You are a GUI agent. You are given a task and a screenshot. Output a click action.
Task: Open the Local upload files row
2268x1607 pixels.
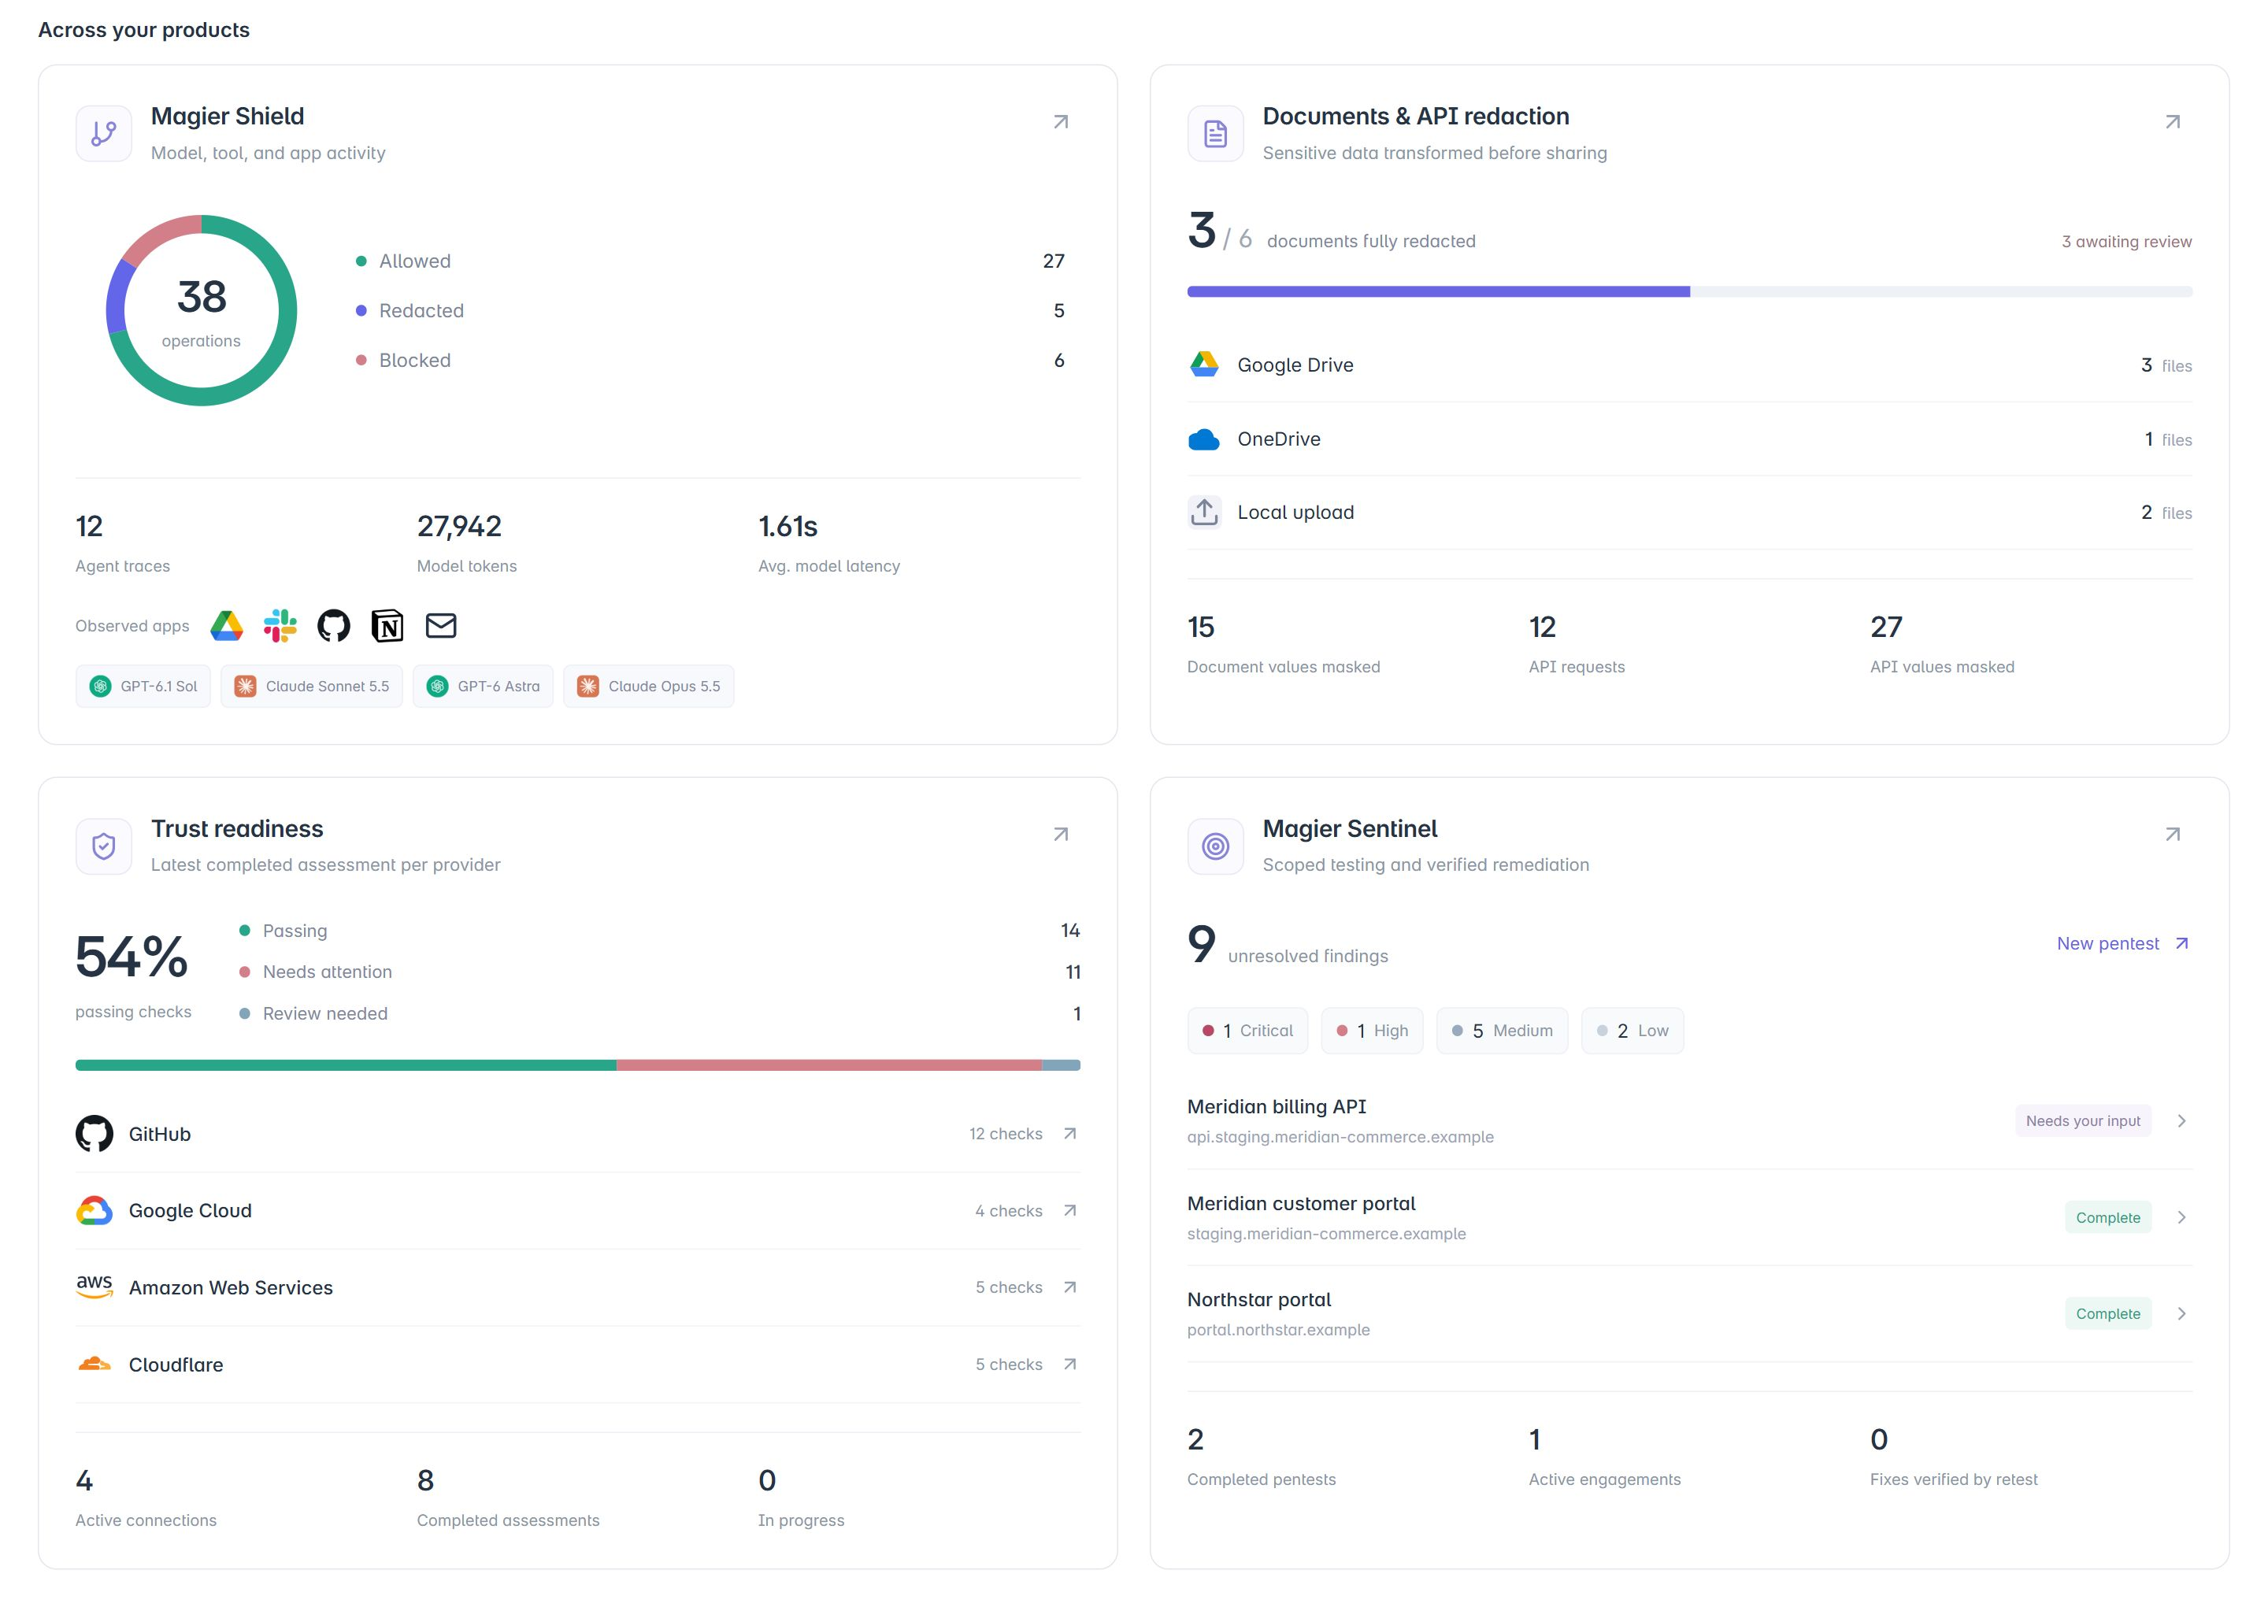(x=1689, y=513)
